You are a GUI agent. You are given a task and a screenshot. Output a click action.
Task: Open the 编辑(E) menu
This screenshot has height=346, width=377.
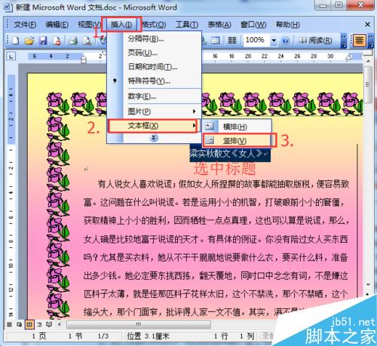(x=57, y=25)
